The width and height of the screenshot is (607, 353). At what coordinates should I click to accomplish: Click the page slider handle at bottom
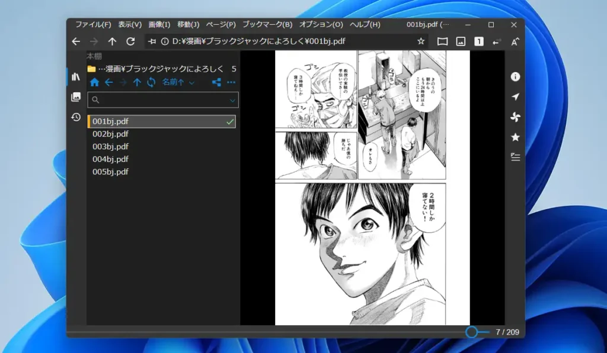tap(471, 332)
